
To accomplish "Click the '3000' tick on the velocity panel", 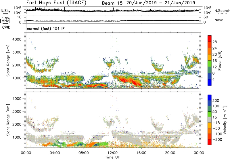I will (17, 111).
